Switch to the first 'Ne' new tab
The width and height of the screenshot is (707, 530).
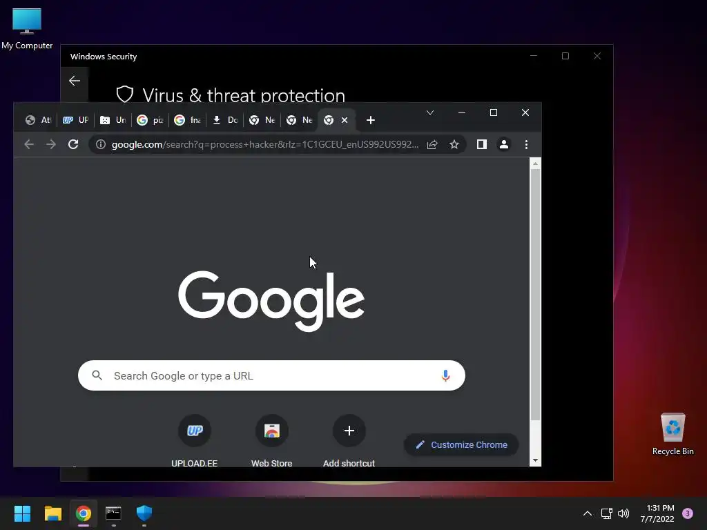tap(262, 120)
